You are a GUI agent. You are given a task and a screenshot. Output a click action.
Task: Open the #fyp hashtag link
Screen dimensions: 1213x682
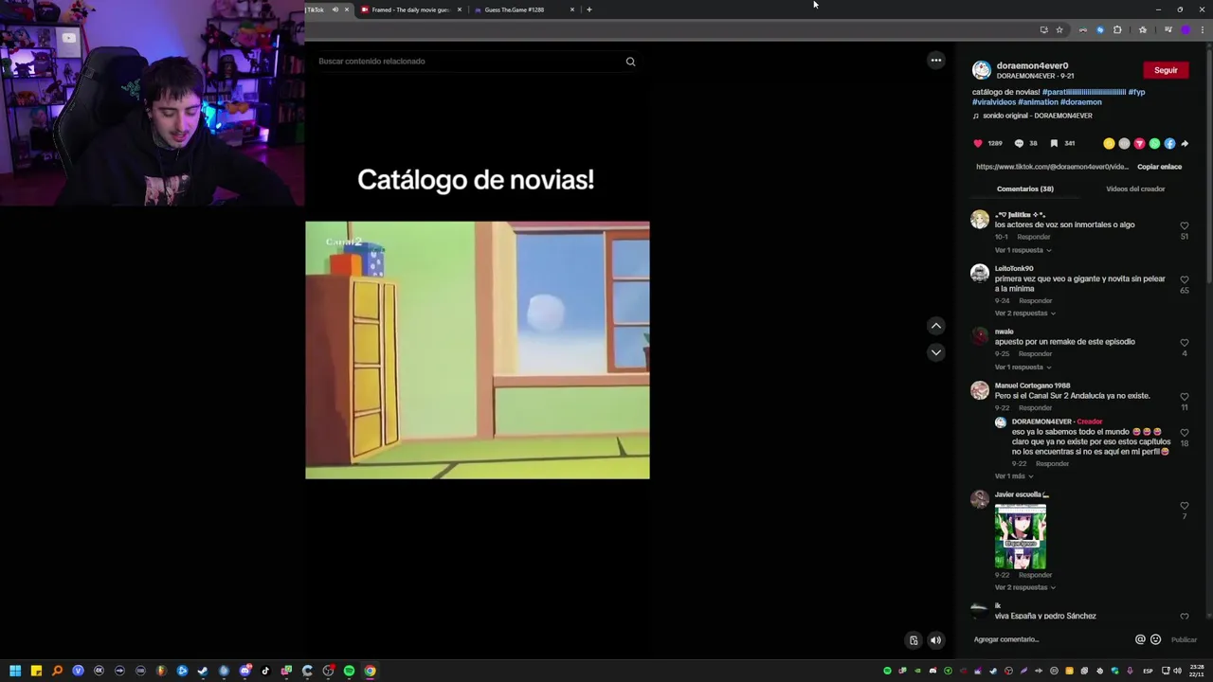(1136, 92)
